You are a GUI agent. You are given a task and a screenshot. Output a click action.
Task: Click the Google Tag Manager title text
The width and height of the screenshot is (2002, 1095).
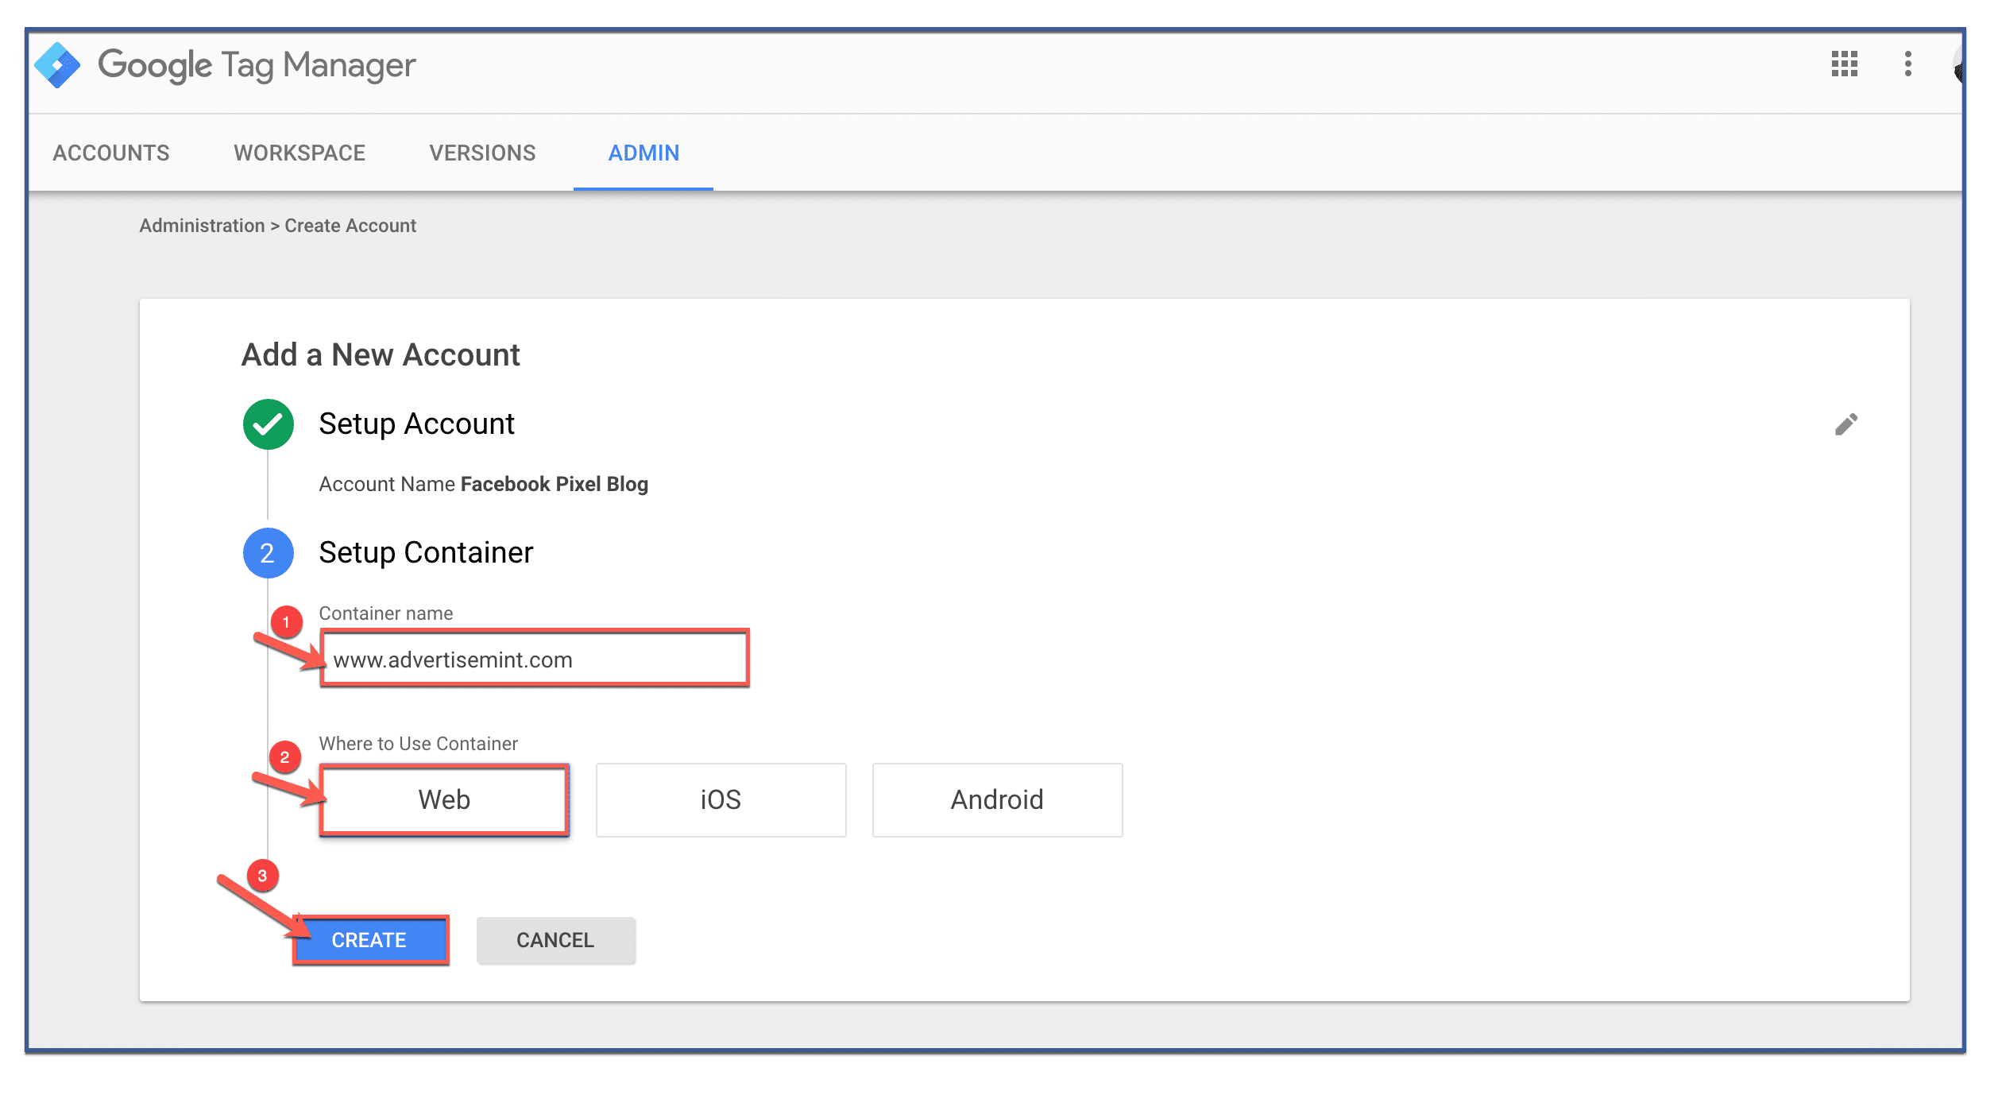click(x=257, y=65)
